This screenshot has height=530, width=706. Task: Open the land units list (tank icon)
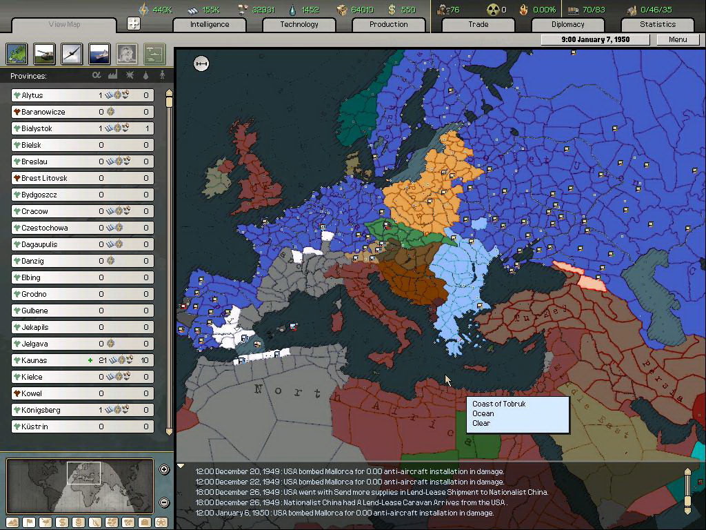point(45,54)
